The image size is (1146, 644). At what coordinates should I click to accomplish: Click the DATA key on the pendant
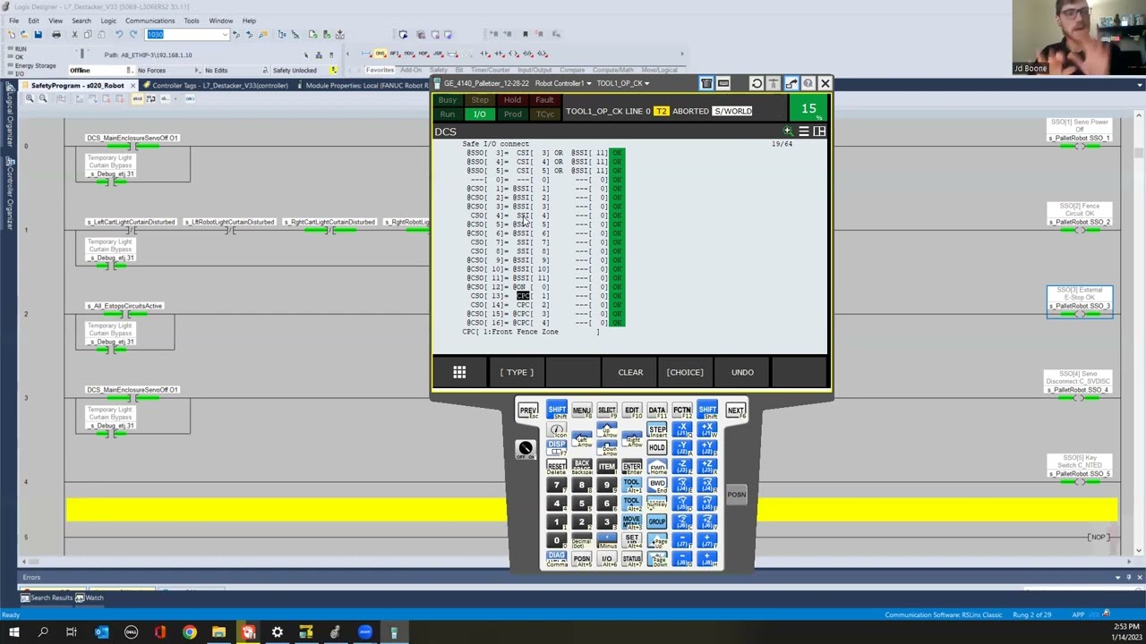coord(656,411)
